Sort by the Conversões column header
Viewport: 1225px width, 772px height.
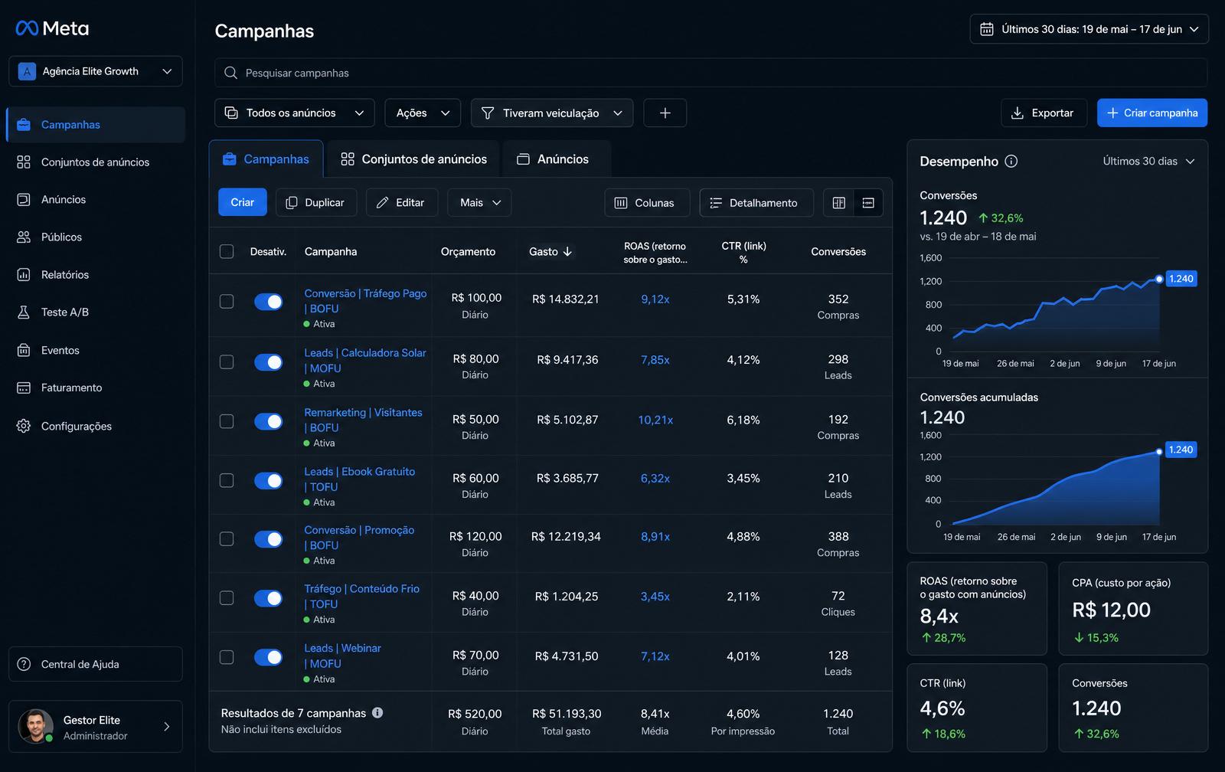pos(838,251)
